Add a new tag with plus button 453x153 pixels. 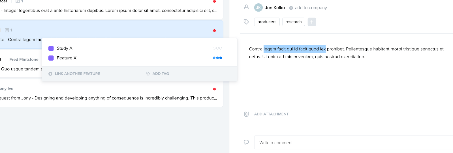click(312, 22)
